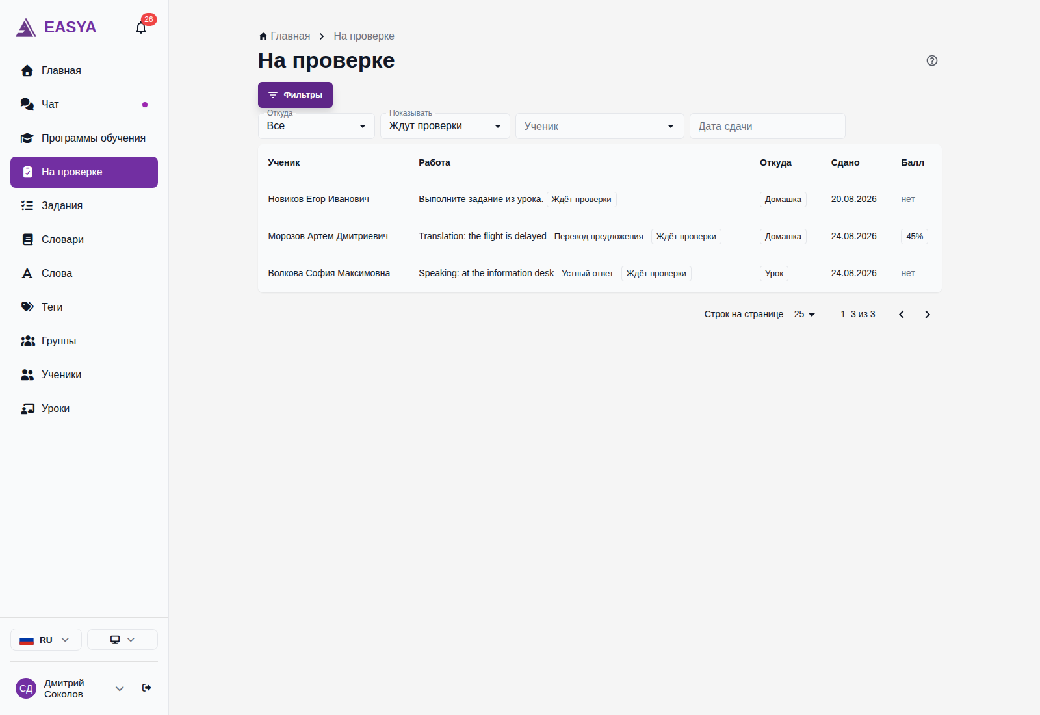Go to the next page arrow
1040x715 pixels.
(x=928, y=315)
